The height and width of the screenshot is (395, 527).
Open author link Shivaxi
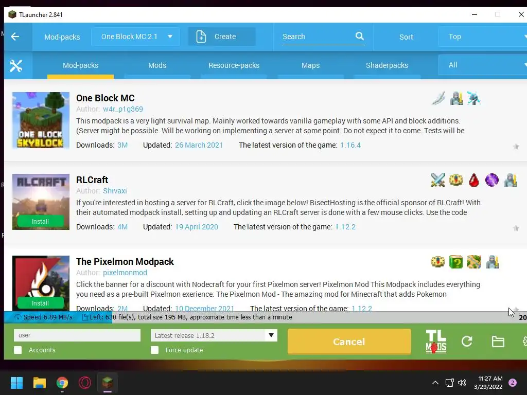click(x=115, y=191)
